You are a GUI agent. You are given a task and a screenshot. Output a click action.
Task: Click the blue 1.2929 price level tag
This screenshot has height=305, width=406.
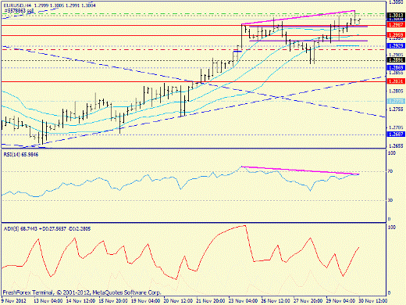point(396,45)
